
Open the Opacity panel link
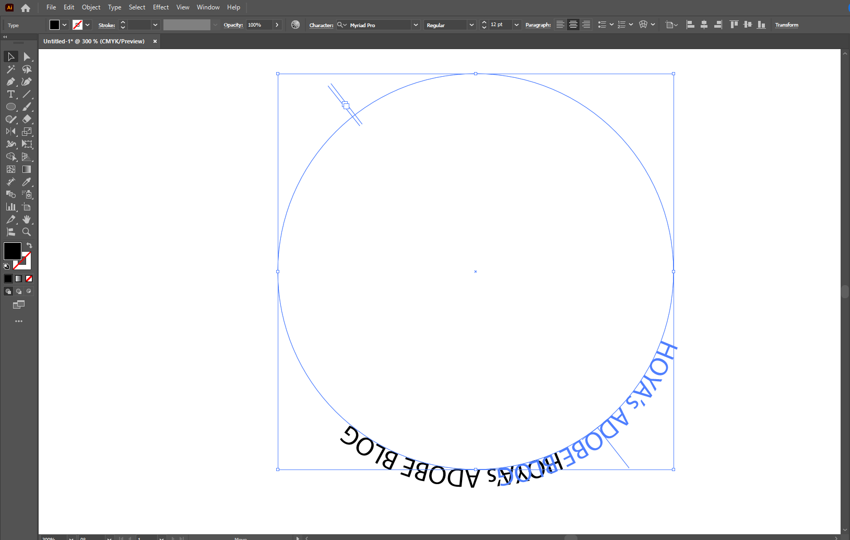(233, 25)
